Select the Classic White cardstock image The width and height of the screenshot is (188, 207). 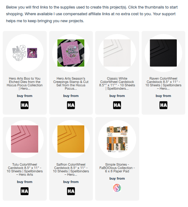point(117,53)
